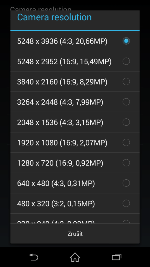The image size is (150, 267).
Task: Select the 480 x 320 radio button
Action: (x=126, y=203)
